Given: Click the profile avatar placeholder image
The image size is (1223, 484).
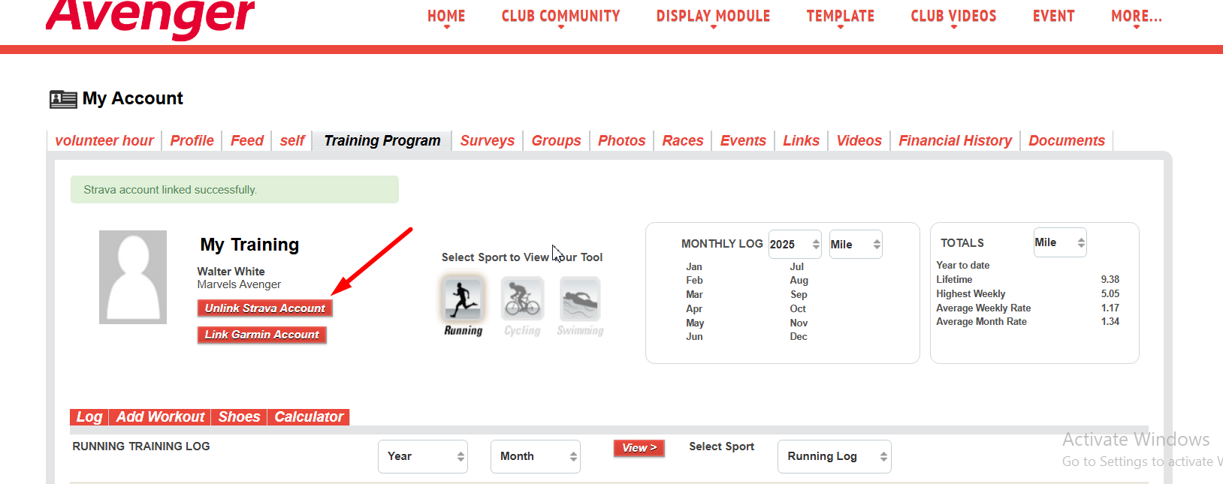Looking at the screenshot, I should 133,277.
